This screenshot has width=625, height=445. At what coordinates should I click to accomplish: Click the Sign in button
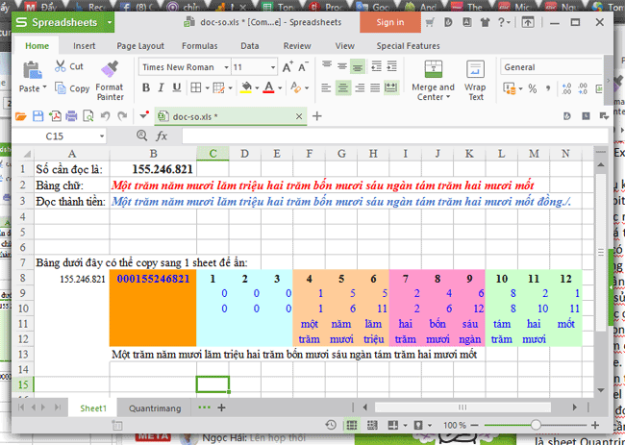(389, 21)
